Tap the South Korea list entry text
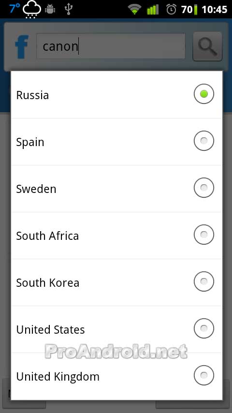 [x=48, y=282]
